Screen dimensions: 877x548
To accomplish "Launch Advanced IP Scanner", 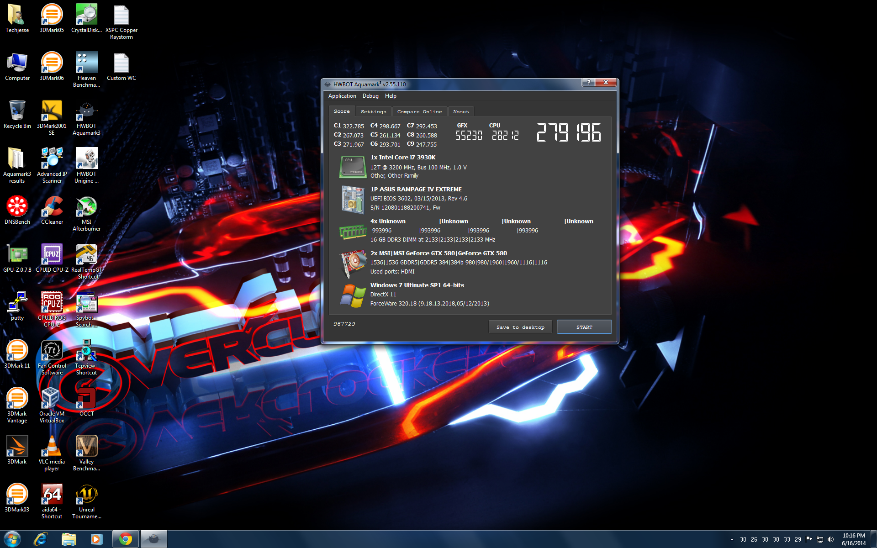I will point(52,165).
